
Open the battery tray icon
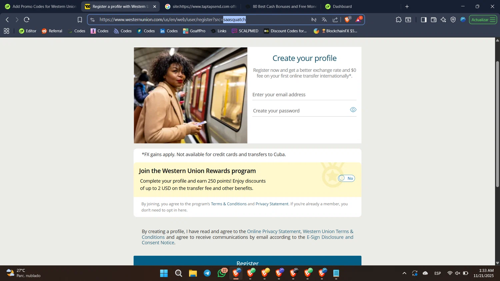coord(466,273)
